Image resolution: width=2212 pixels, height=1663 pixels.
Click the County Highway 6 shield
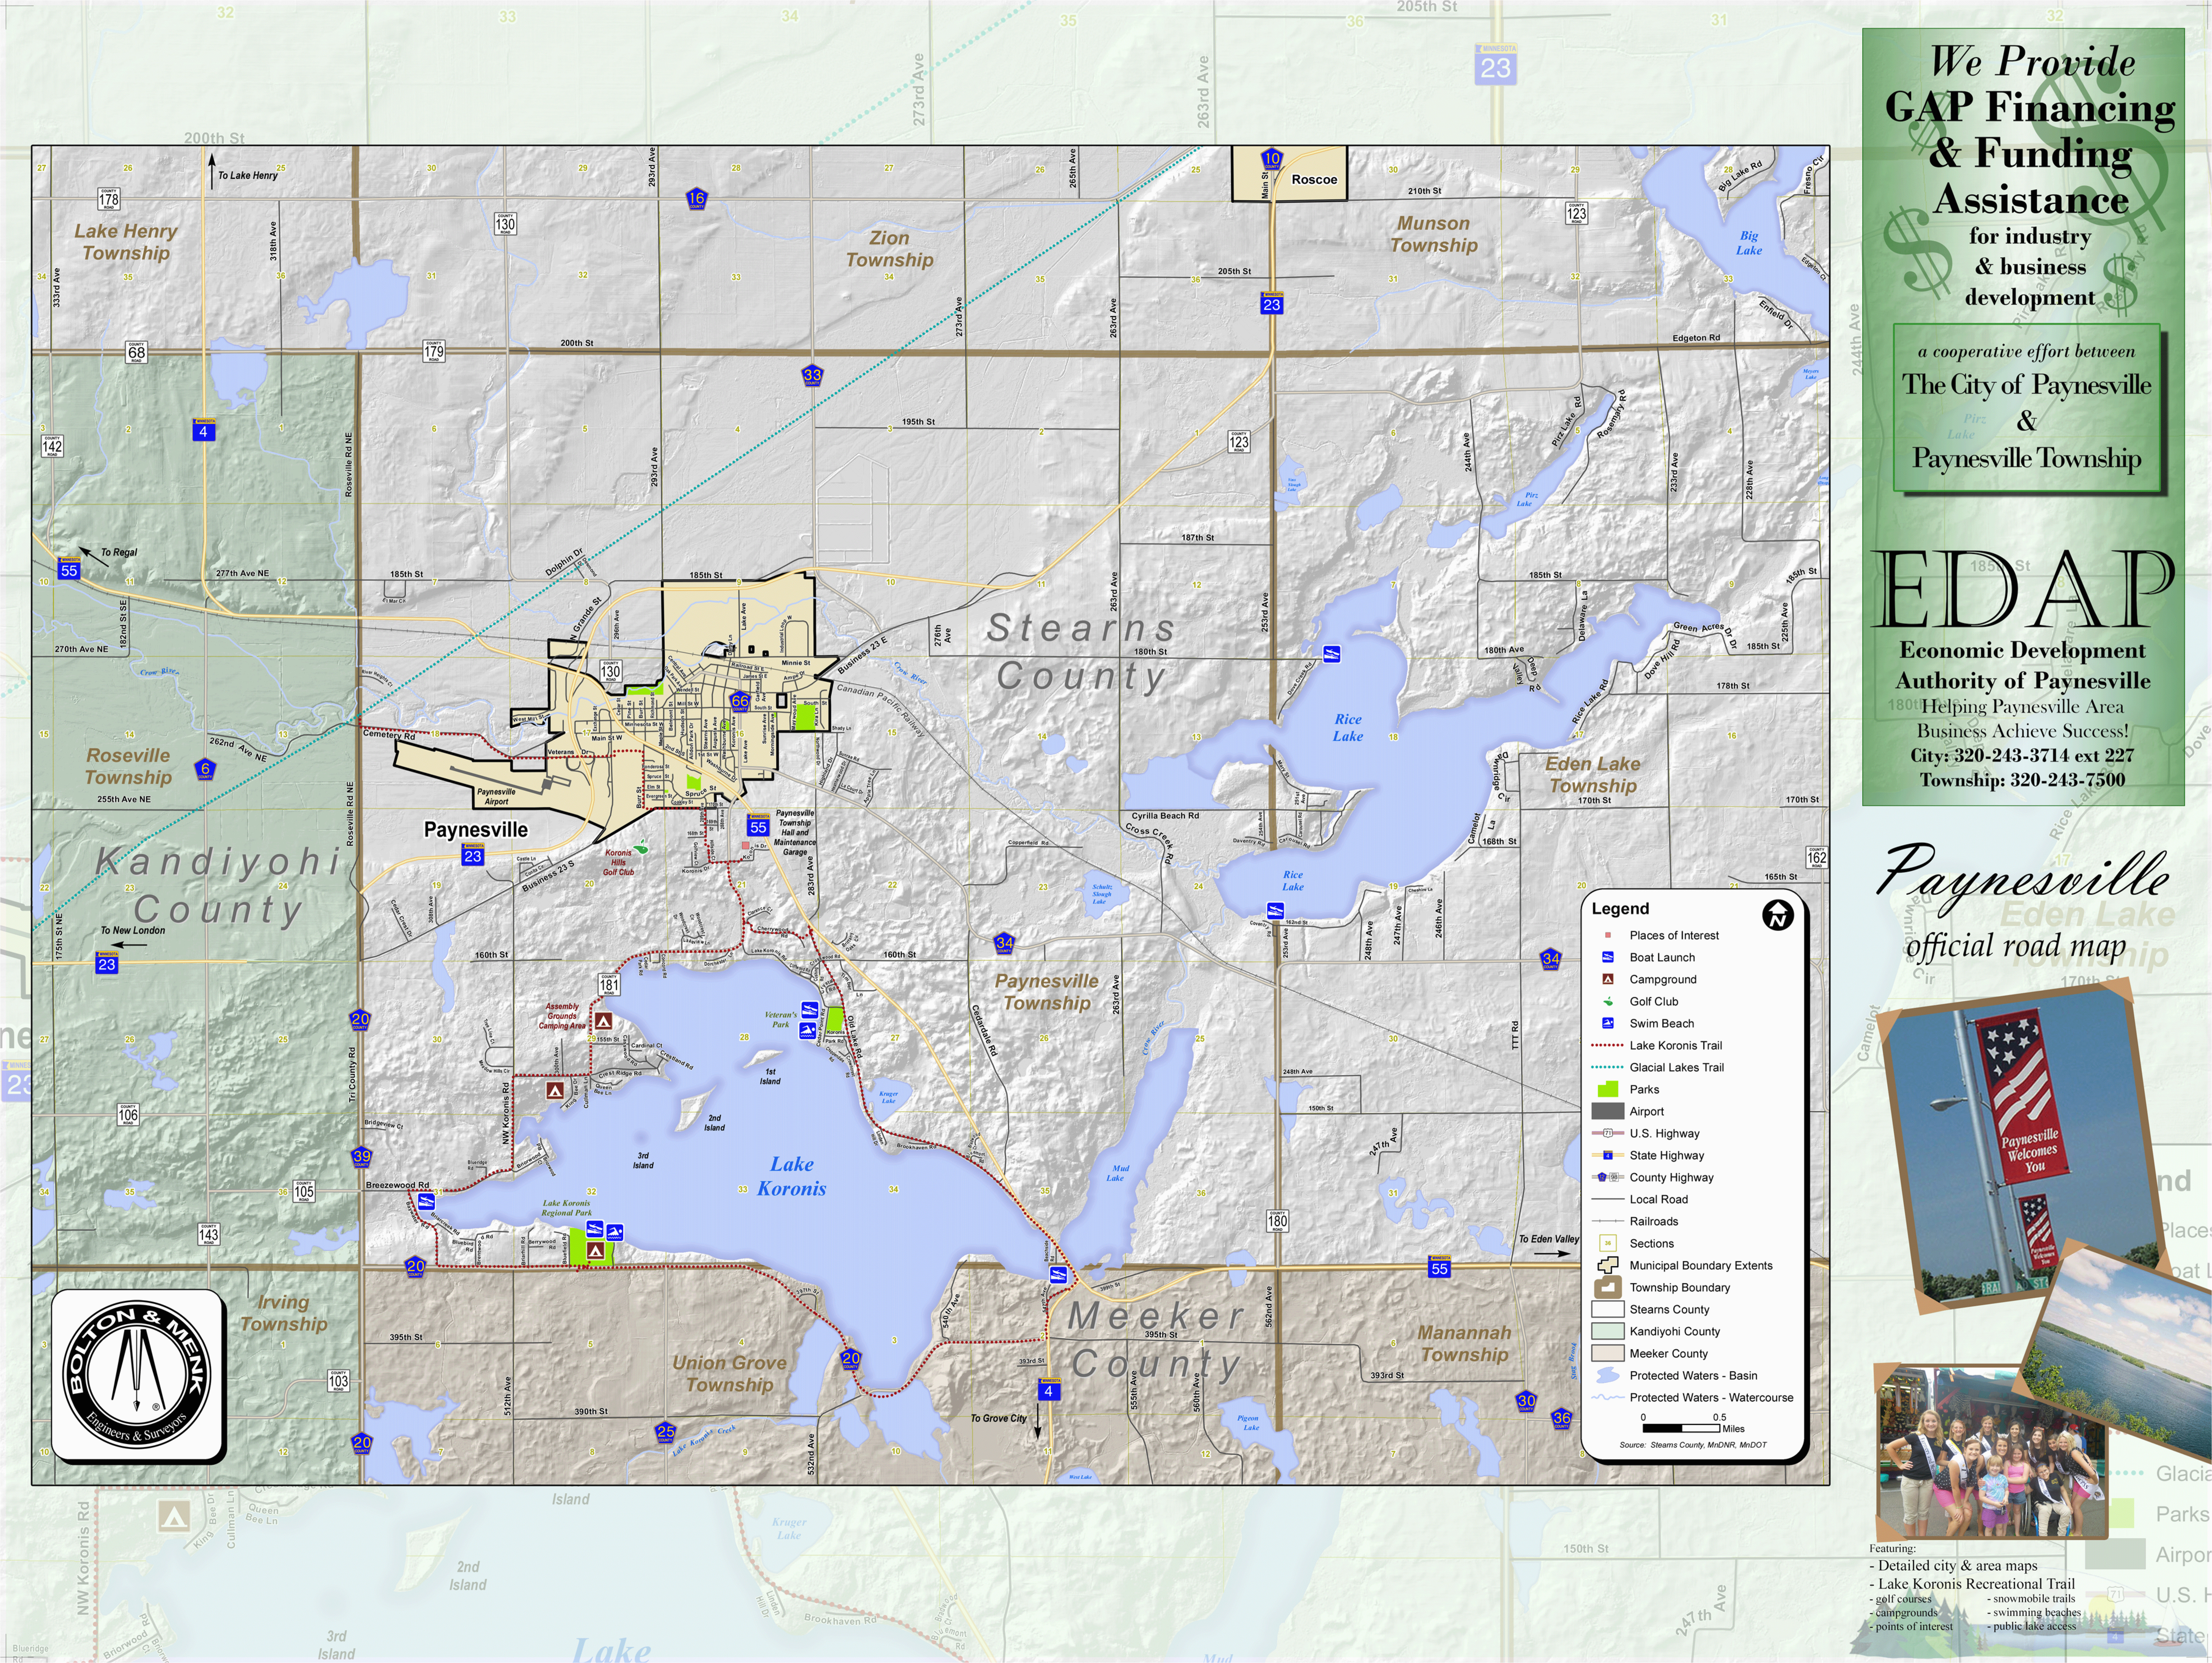[x=205, y=769]
